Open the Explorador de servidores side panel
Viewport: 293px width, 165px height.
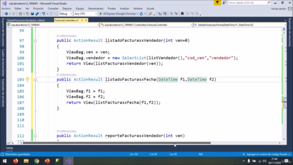[3, 93]
